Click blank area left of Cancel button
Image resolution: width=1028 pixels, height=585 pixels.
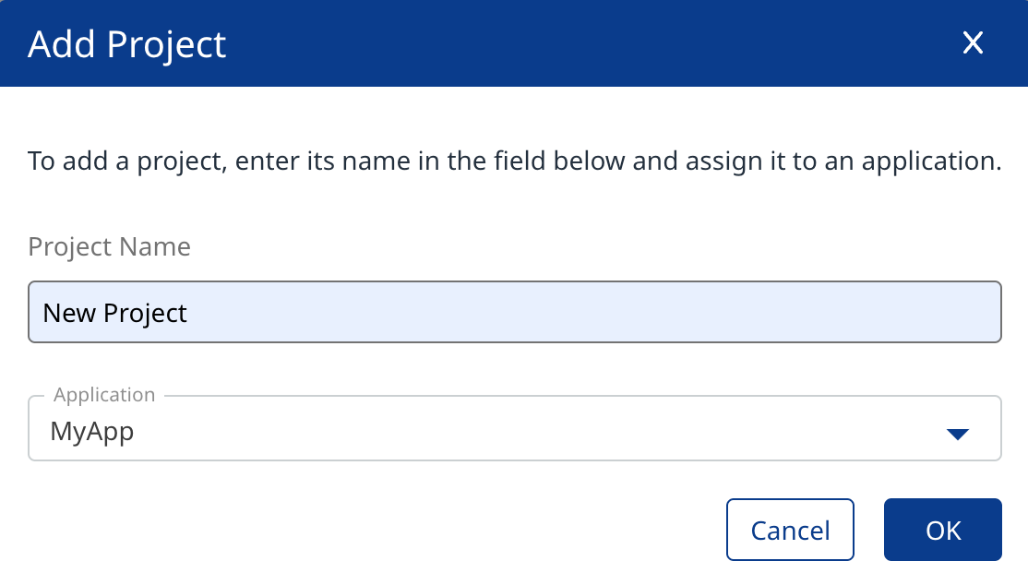(x=369, y=530)
